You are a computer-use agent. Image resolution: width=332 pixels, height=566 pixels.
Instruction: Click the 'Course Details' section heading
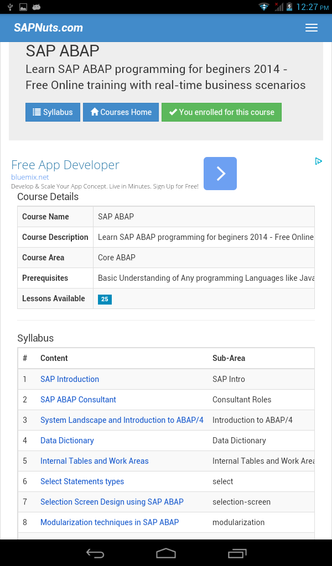click(48, 197)
